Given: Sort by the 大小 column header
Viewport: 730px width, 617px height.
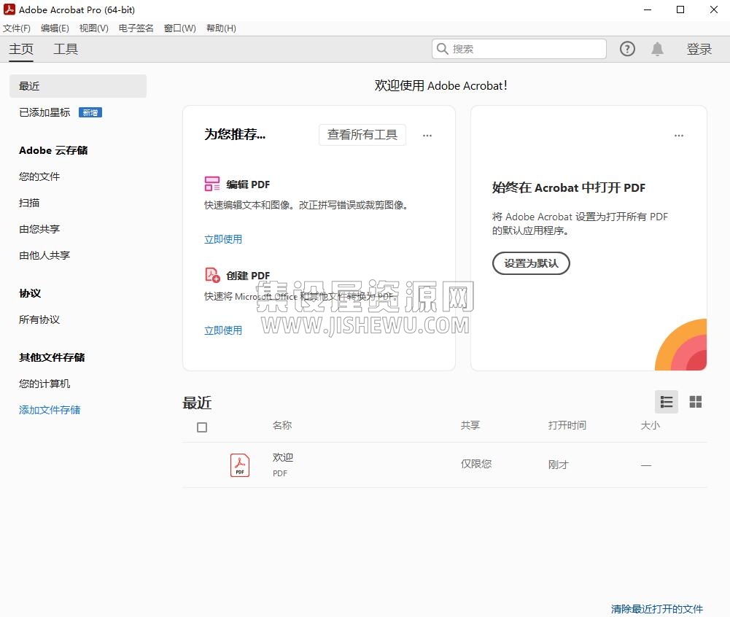Looking at the screenshot, I should click(651, 425).
